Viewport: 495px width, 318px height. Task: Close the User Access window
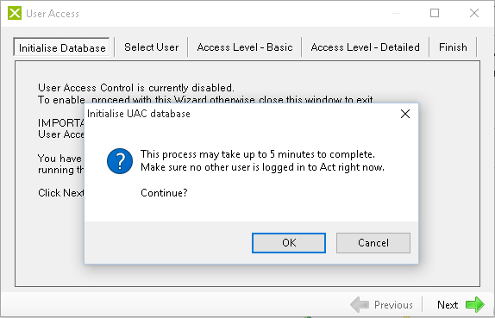[474, 13]
